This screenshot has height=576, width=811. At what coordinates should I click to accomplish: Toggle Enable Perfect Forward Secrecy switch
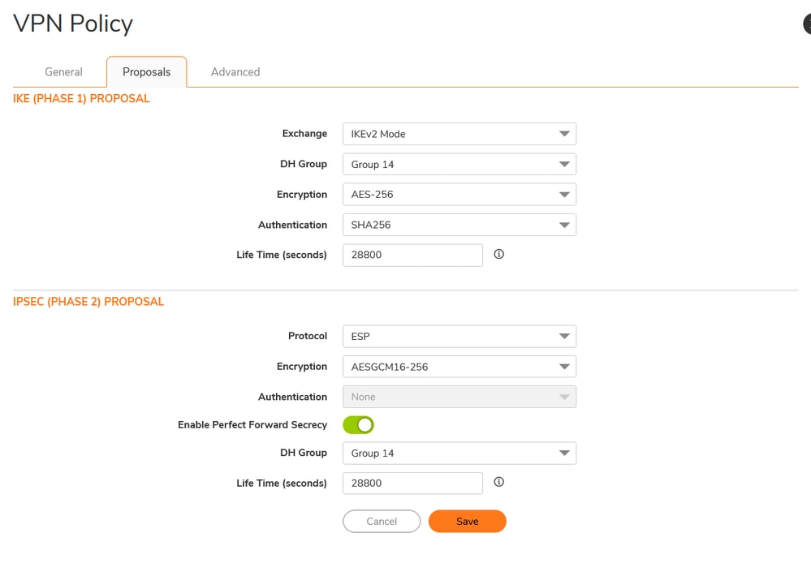358,424
